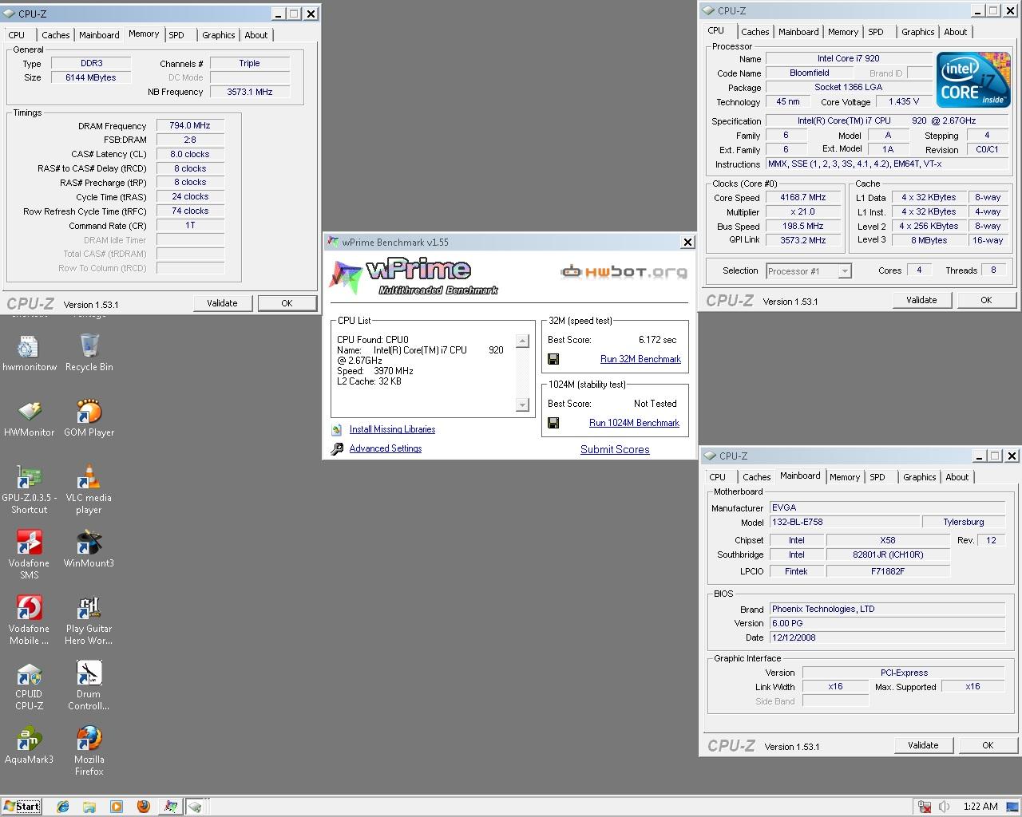
Task: Open the Recycle Bin icon
Action: (x=89, y=353)
